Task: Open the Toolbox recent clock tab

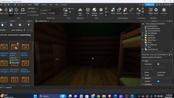Action: 20,25
